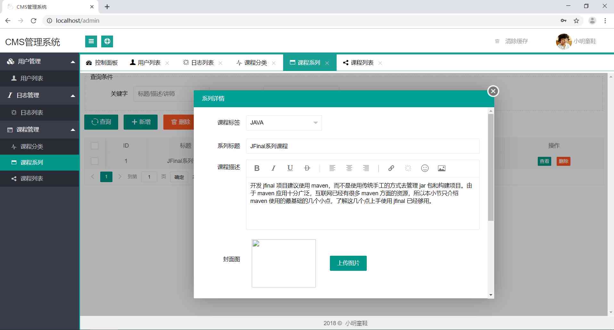The width and height of the screenshot is (614, 330).
Task: Click the dialog's vertical scrollbar thumb
Action: [x=491, y=167]
